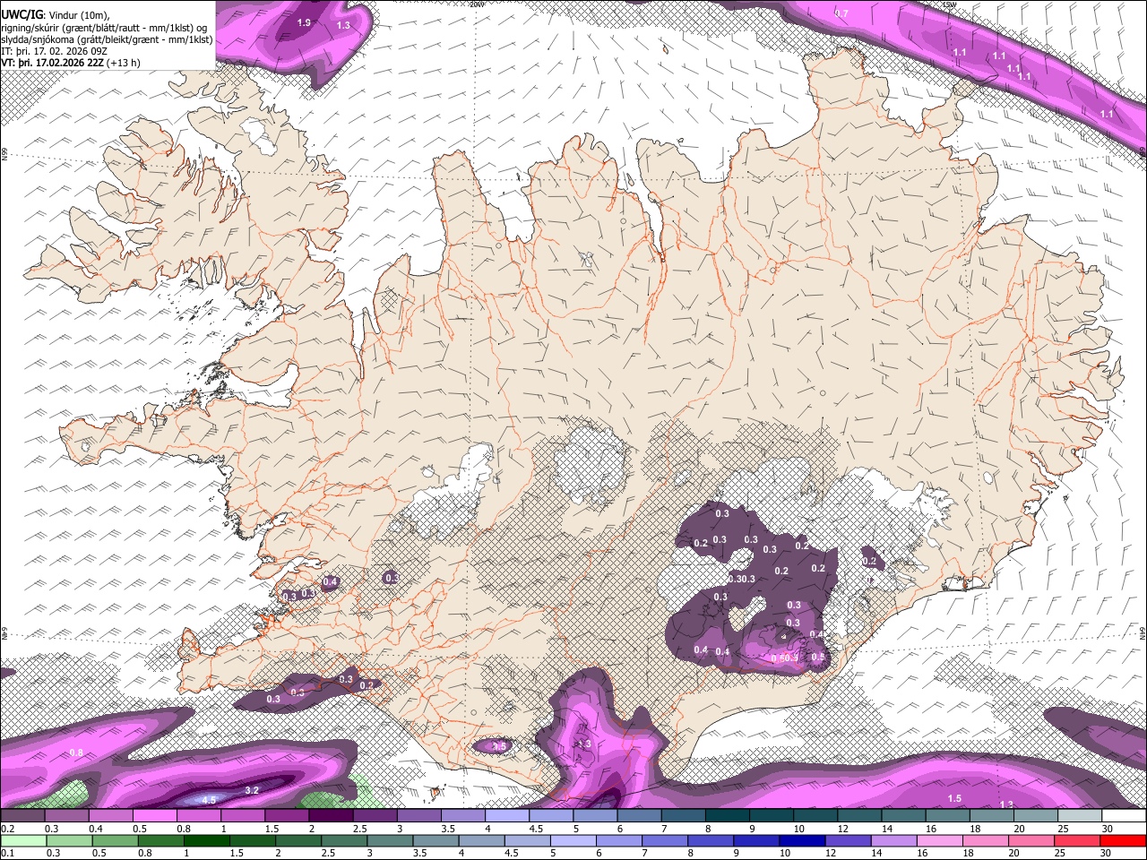Click the 20W longitude label
The width and height of the screenshot is (1147, 860).
[477, 4]
